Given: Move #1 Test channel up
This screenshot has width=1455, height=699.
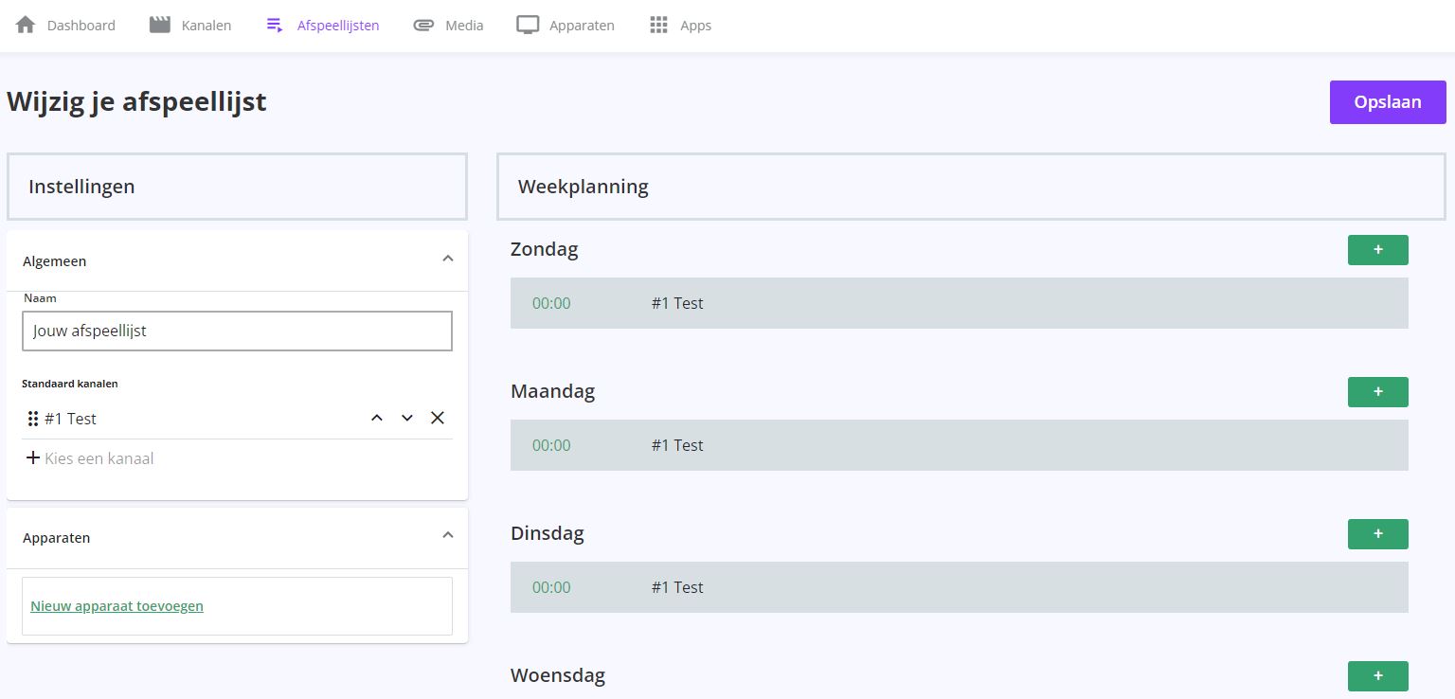Looking at the screenshot, I should tap(377, 419).
